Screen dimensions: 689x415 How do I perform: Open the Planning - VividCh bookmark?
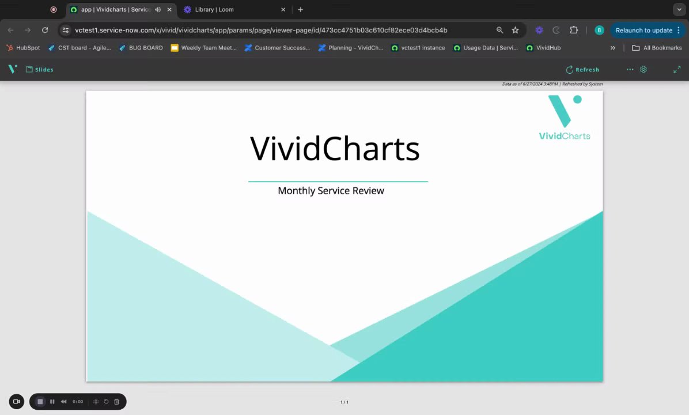[351, 47]
